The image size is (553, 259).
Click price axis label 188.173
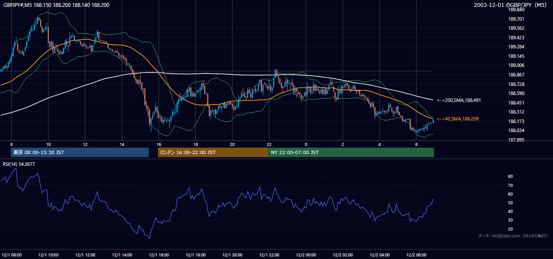click(x=516, y=121)
